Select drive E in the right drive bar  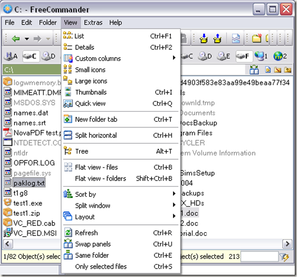click(x=223, y=56)
